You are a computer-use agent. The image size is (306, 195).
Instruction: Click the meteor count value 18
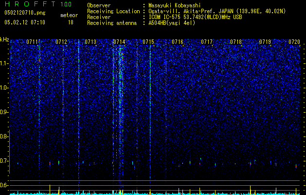[71, 22]
